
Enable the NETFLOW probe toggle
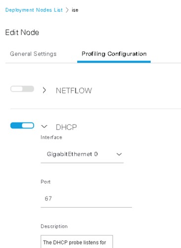click(22, 89)
